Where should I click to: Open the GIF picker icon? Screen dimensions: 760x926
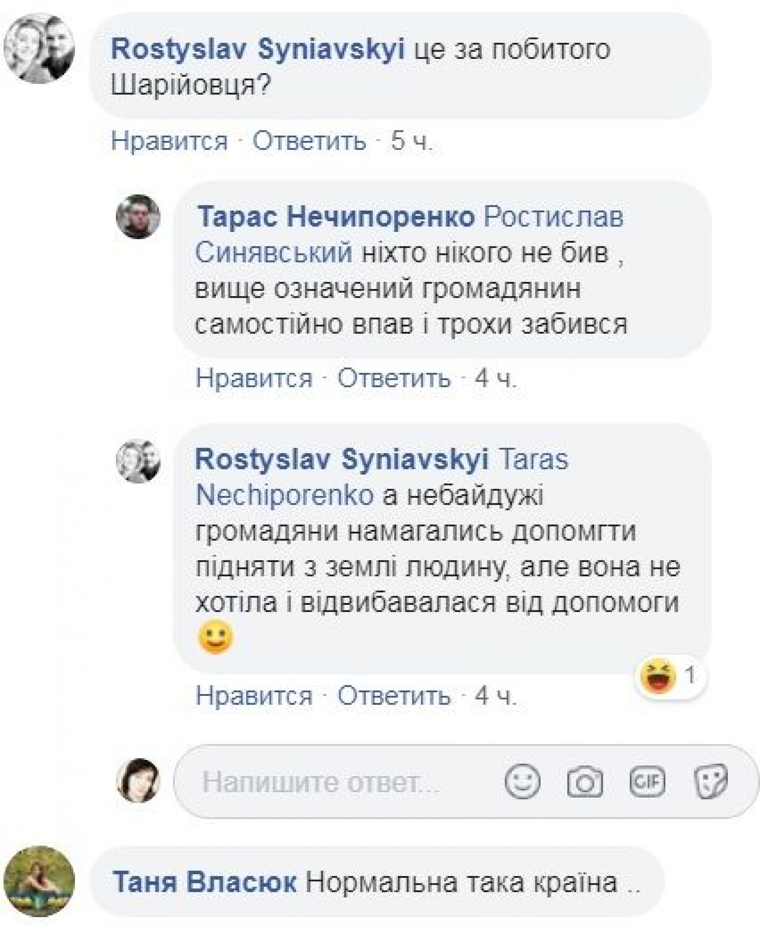click(647, 781)
